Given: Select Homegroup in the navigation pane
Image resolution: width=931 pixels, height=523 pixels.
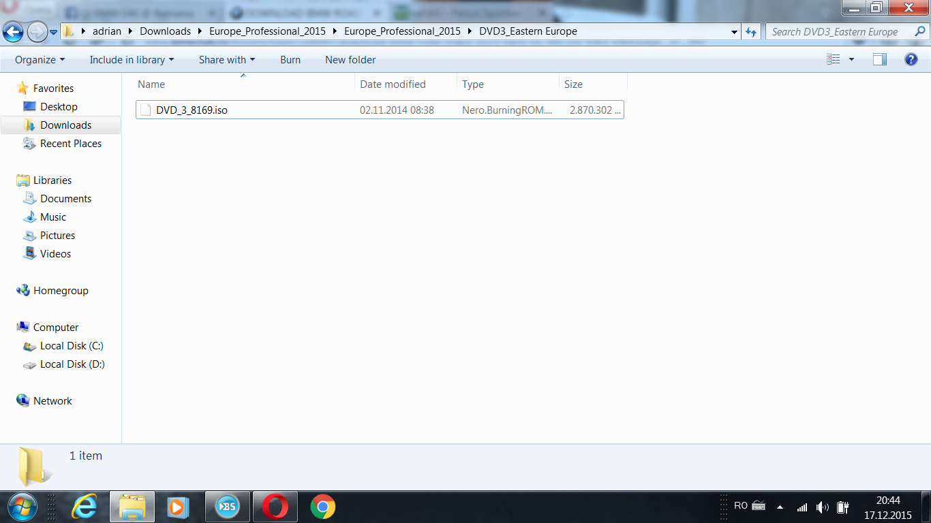Looking at the screenshot, I should coord(61,291).
